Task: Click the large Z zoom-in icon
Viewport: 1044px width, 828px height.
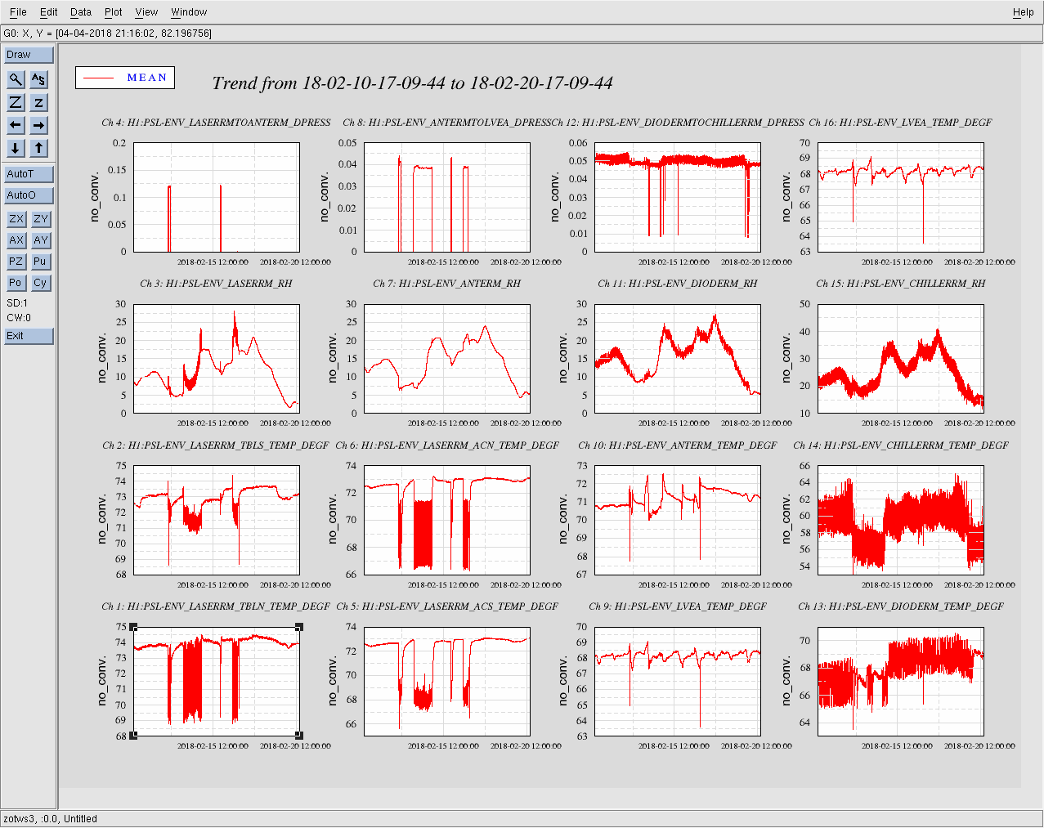Action: pyautogui.click(x=16, y=102)
